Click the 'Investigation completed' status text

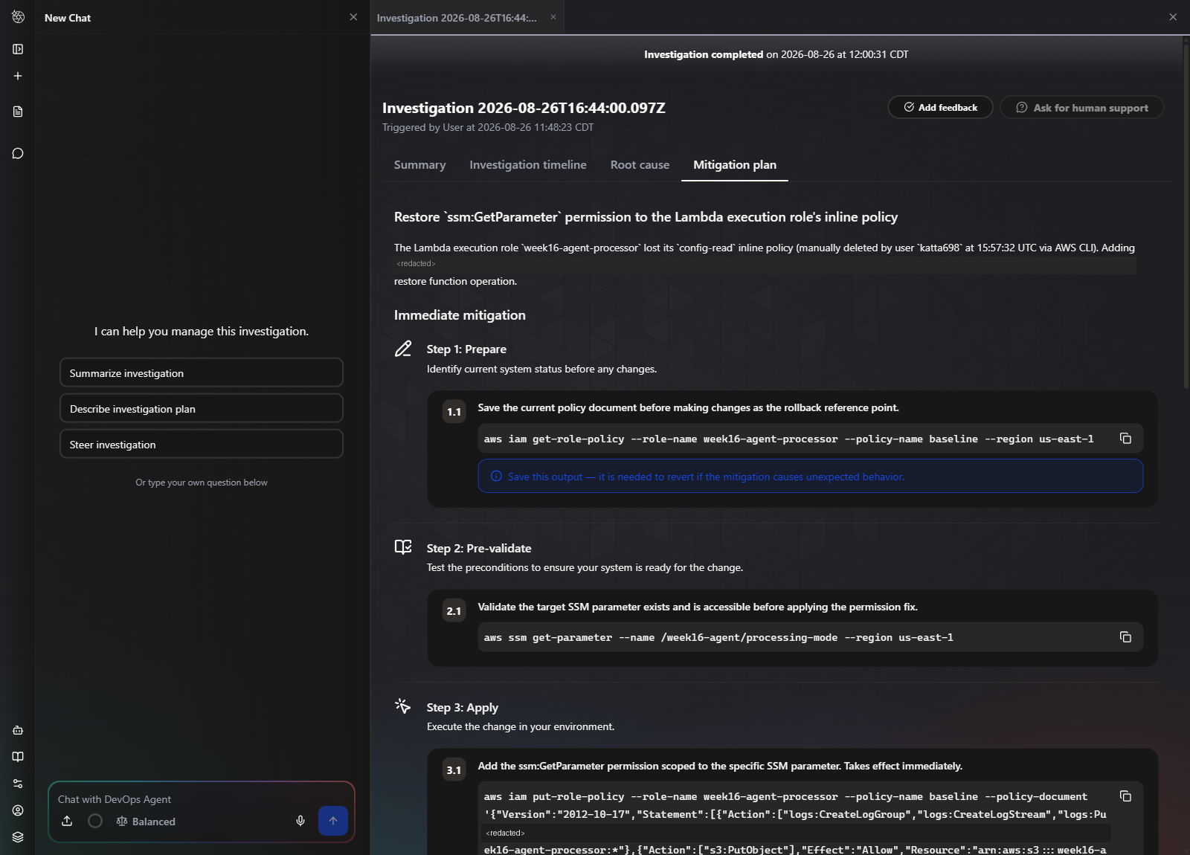[x=704, y=54]
